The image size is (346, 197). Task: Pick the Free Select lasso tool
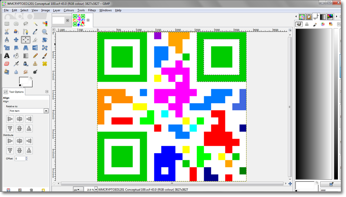(x=26, y=24)
